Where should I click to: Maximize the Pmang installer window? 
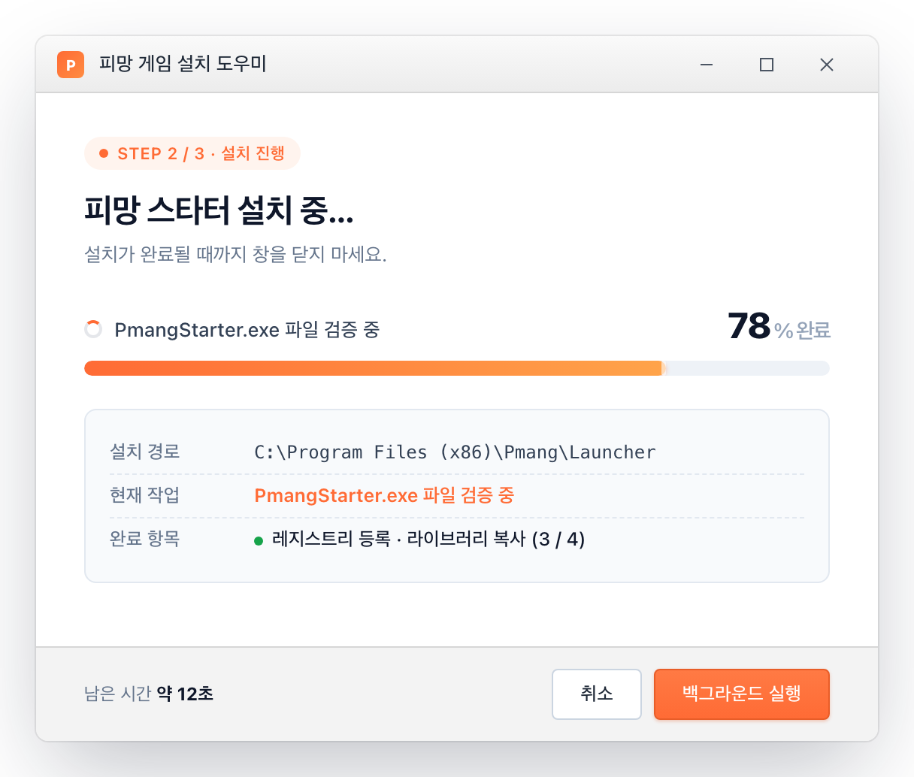coord(767,65)
